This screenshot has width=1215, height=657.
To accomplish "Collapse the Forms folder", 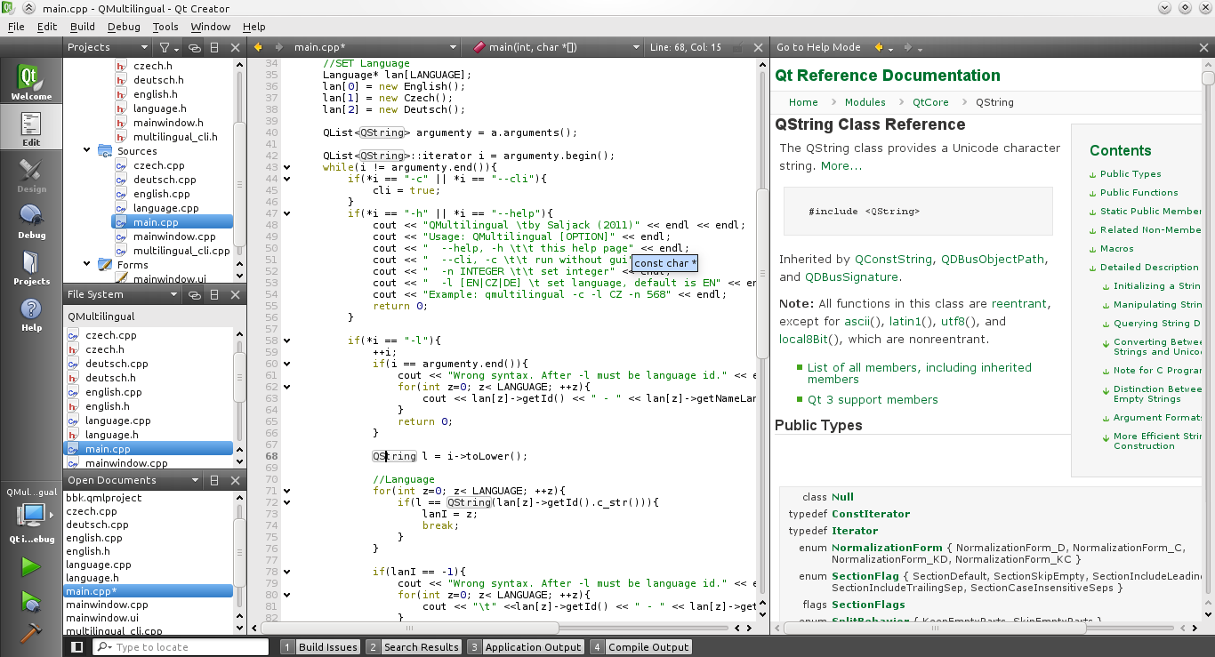I will coord(87,265).
